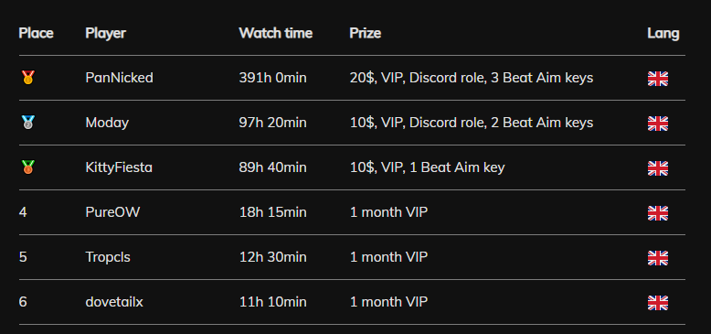Open player PanNicked's name
This screenshot has width=711, height=334.
click(x=119, y=78)
